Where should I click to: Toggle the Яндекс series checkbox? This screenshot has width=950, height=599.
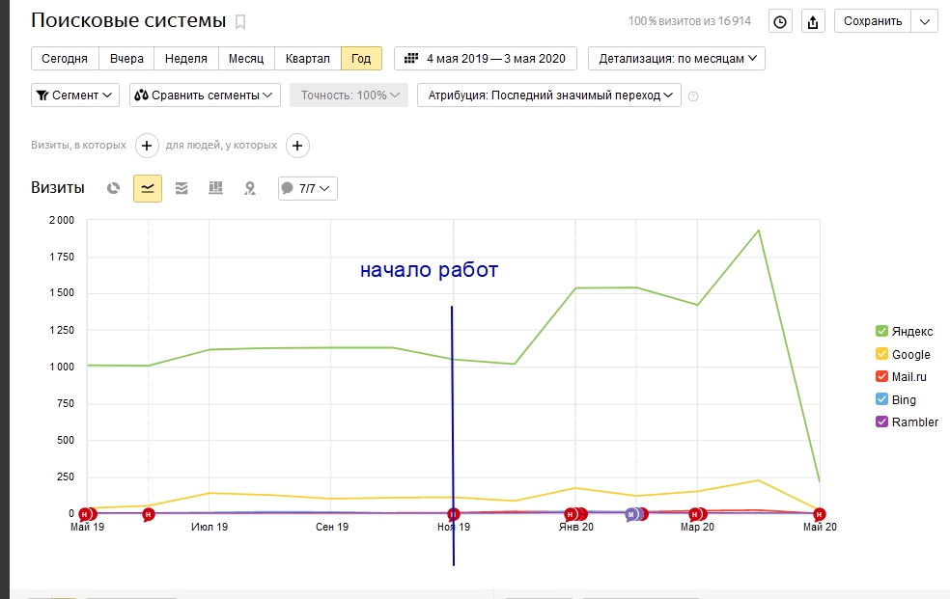tap(881, 331)
